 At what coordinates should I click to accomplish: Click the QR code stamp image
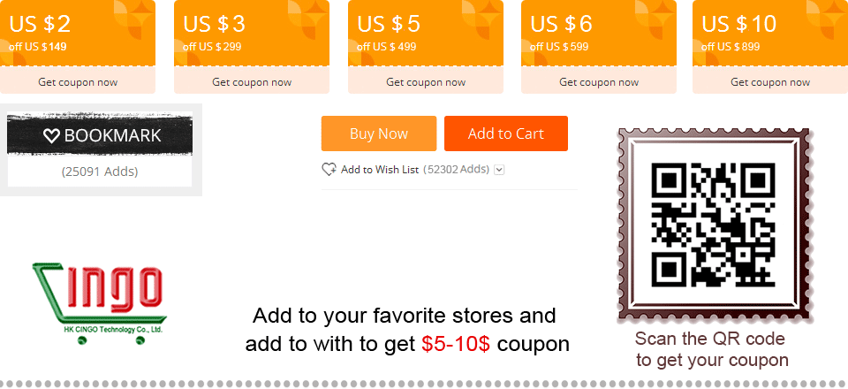(714, 225)
